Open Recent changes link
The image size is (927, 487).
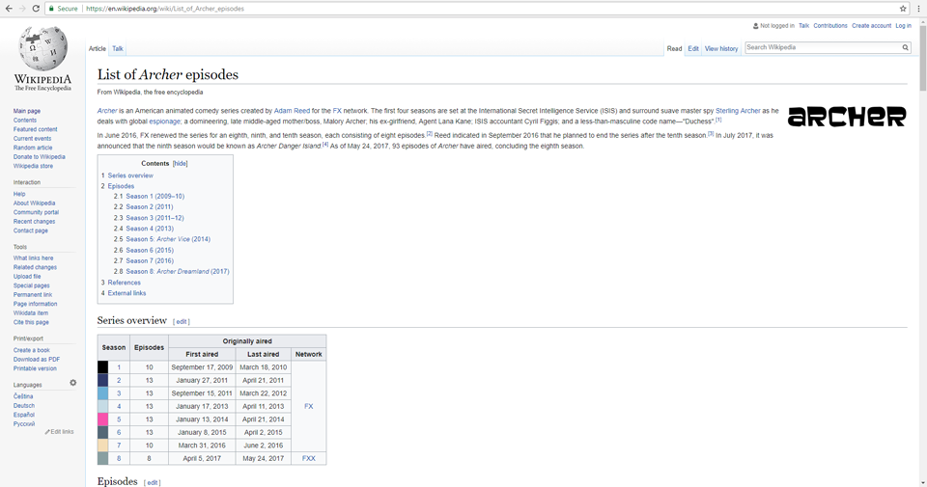point(34,222)
